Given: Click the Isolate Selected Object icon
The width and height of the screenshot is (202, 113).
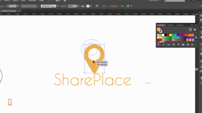Looking at the screenshot, I should 122,6.
